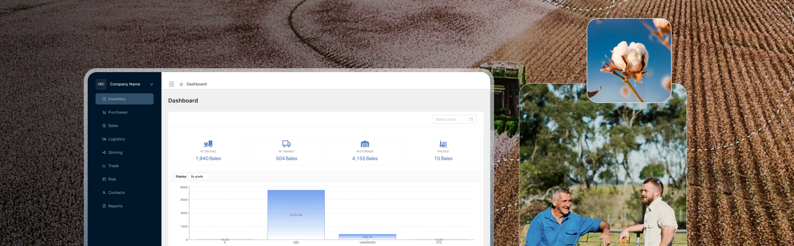
Task: Click the Dashboard breadcrumb label
Action: 197,84
